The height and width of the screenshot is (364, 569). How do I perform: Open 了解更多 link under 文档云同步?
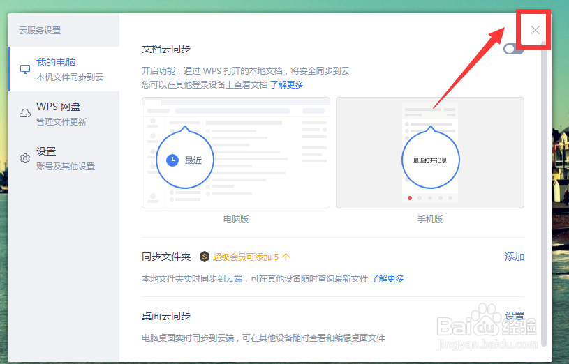click(286, 85)
